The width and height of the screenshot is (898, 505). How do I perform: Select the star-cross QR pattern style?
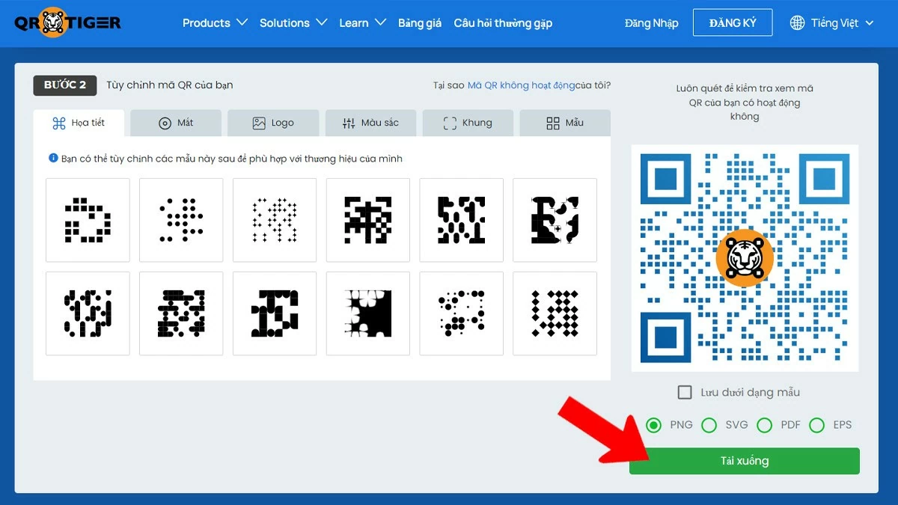point(275,219)
